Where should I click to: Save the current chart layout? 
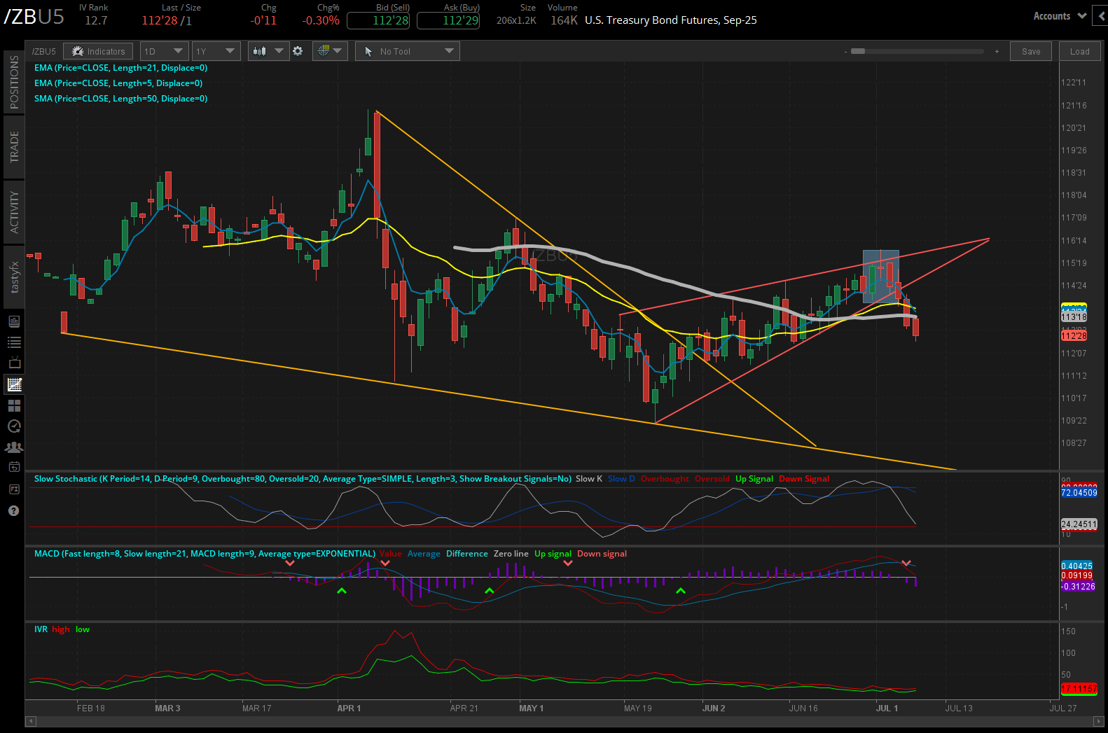click(x=1031, y=51)
